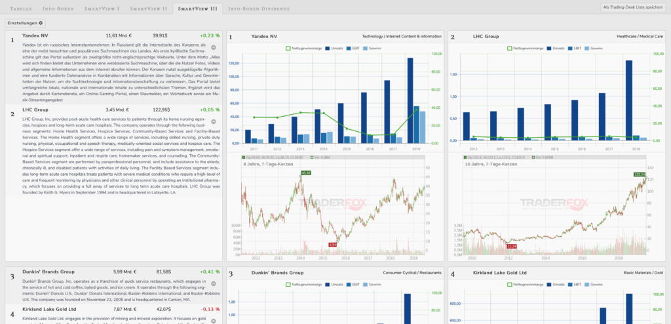Toggle EBIT legend in Dunkin' Brands chart
This screenshot has width=671, height=324.
click(353, 284)
